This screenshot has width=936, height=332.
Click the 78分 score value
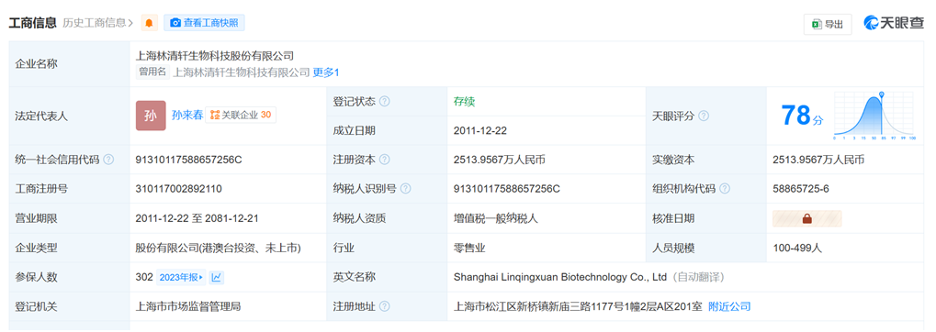pos(802,116)
